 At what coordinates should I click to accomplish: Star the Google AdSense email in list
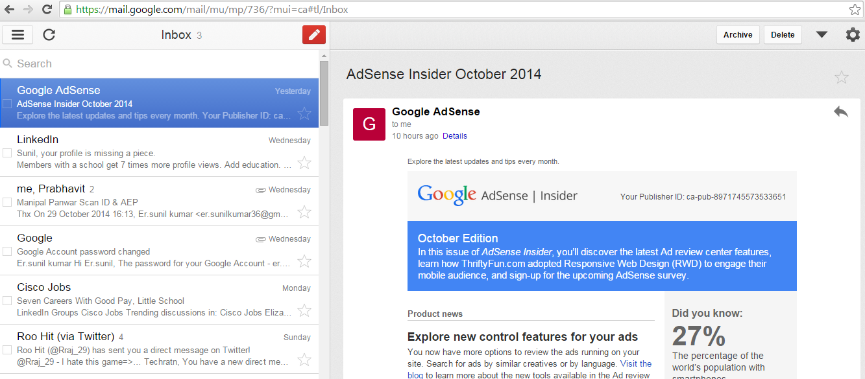coord(304,113)
